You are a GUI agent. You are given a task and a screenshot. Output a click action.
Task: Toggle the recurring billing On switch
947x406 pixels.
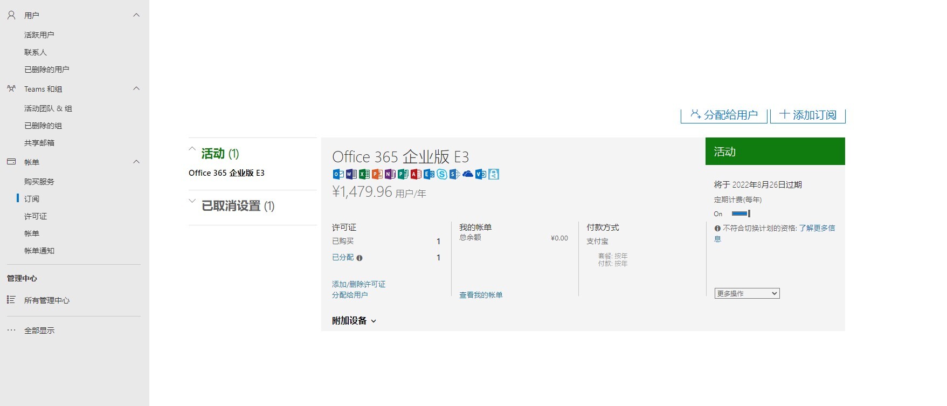point(741,214)
